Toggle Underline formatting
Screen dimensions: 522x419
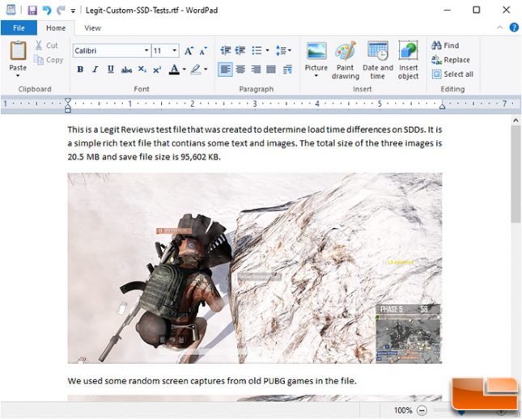pyautogui.click(x=111, y=70)
